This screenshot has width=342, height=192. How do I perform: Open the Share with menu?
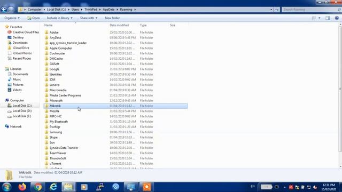(89, 18)
